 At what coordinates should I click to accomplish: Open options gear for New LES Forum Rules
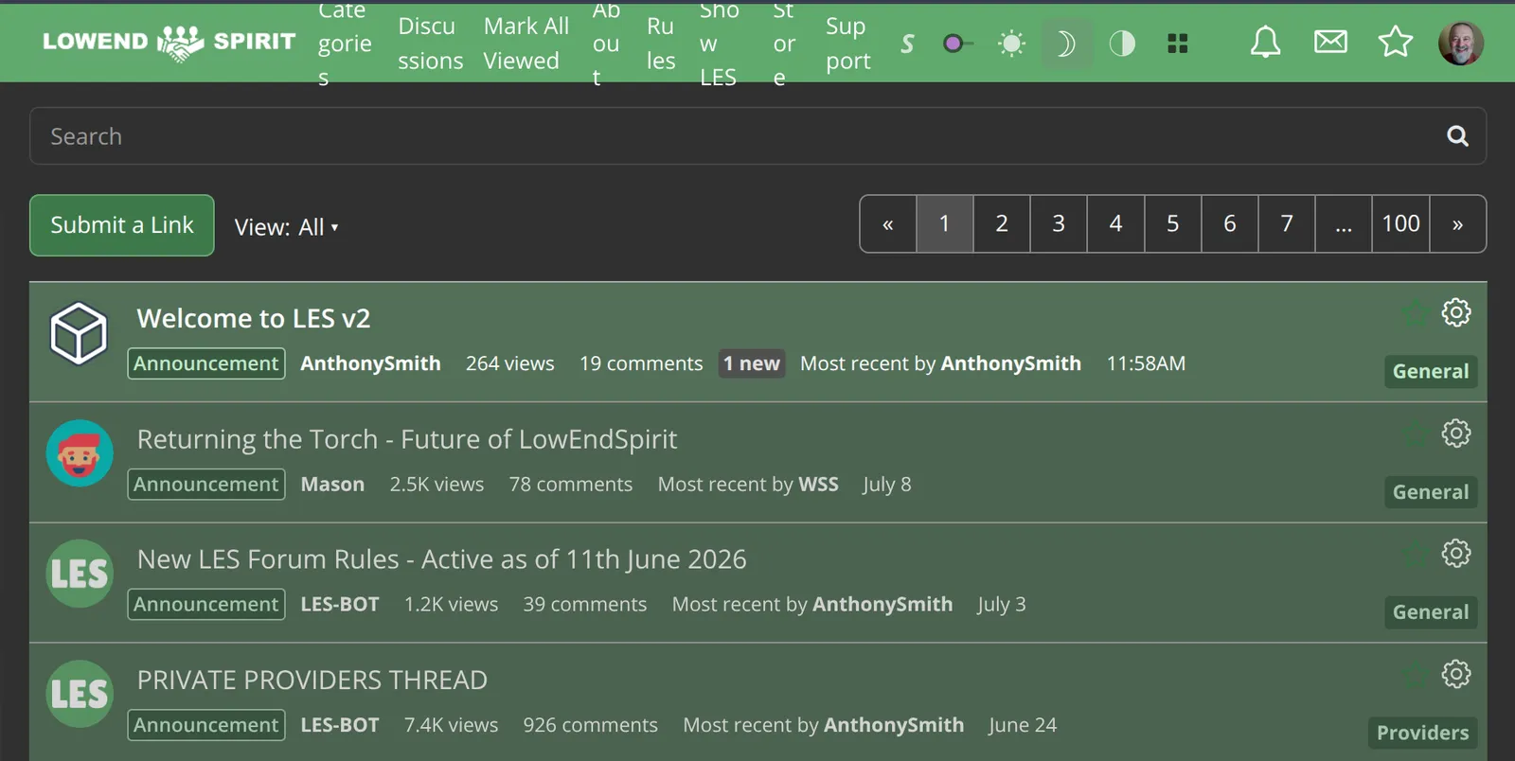pyautogui.click(x=1456, y=554)
